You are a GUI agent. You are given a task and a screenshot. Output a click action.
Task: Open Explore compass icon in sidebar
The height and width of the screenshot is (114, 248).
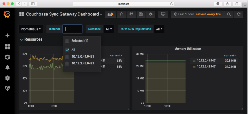(x=7, y=57)
